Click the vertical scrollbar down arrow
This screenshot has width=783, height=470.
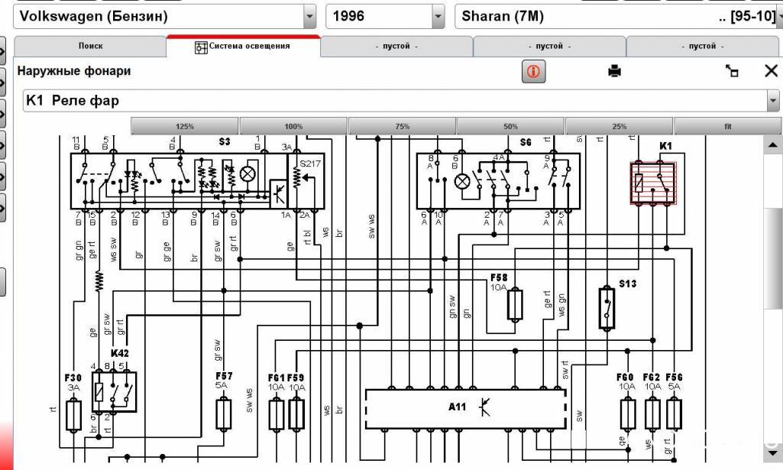coord(772,455)
